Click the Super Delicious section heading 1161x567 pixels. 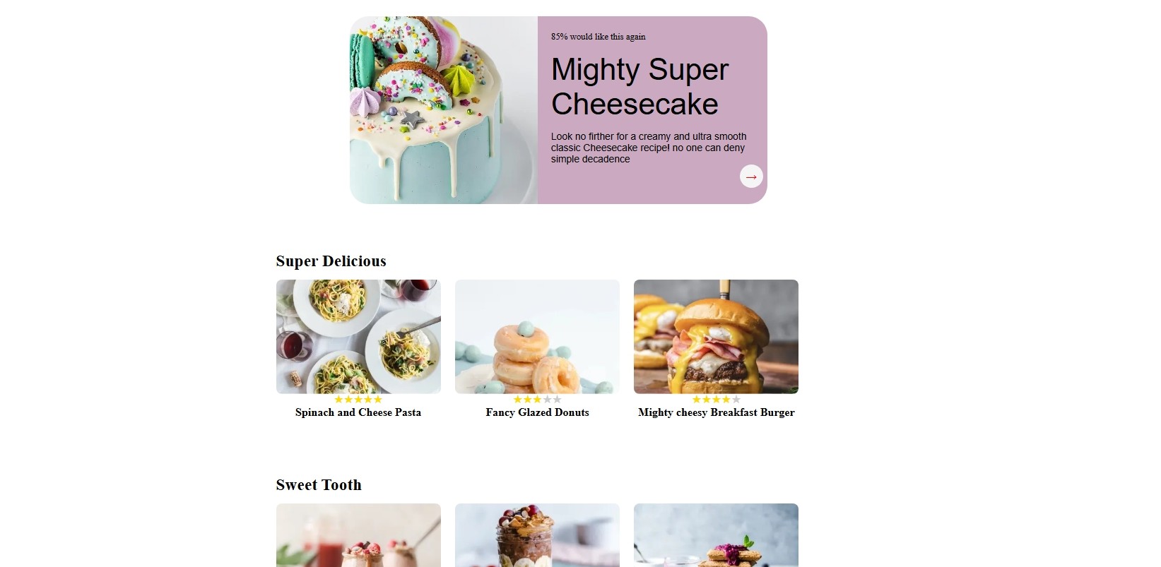331,261
